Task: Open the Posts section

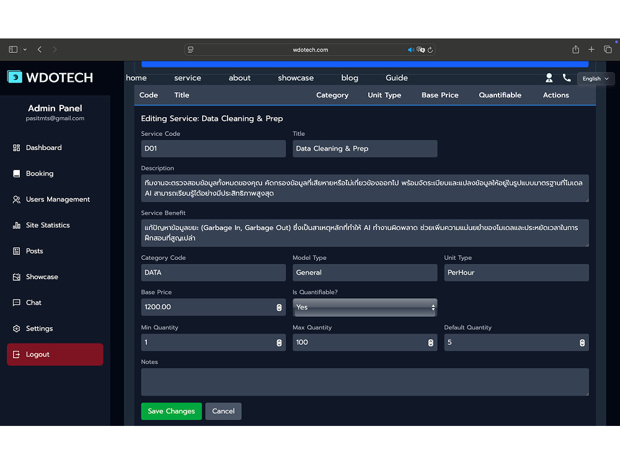Action: [55, 251]
